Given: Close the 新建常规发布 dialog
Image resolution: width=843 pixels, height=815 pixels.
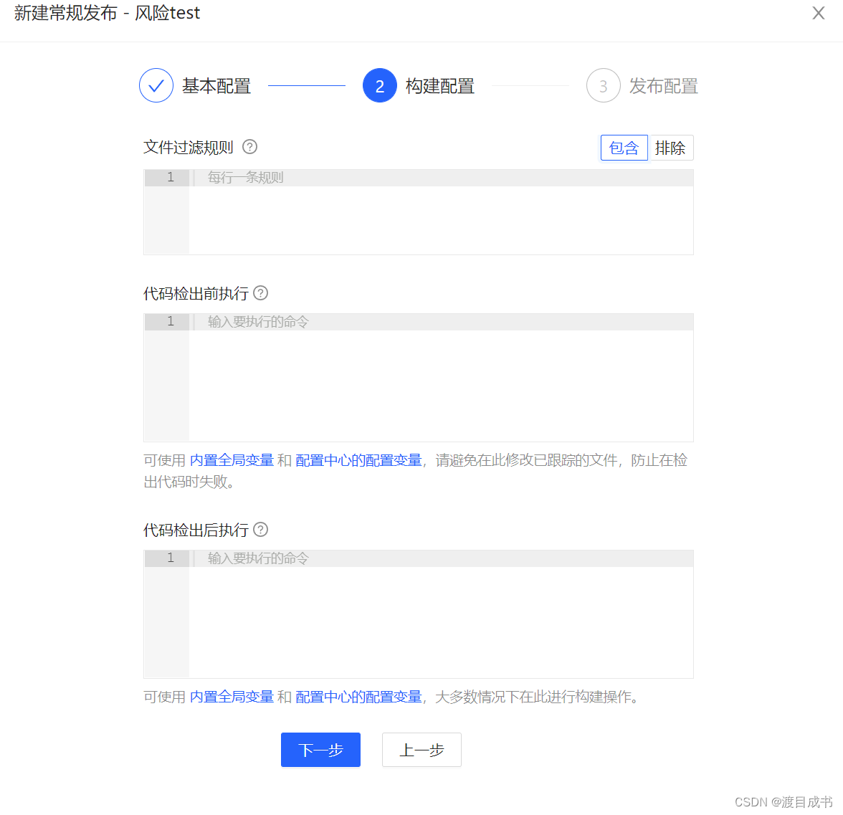Looking at the screenshot, I should (x=818, y=13).
